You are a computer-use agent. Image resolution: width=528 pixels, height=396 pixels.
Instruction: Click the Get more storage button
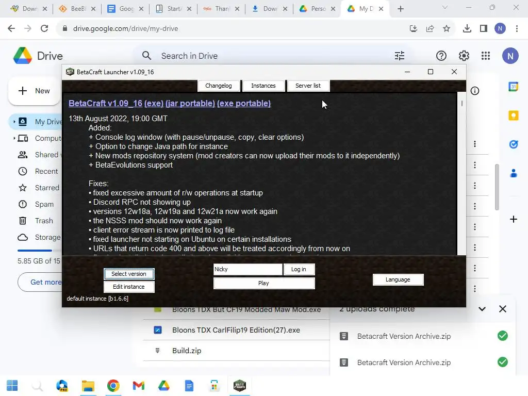pos(40,282)
